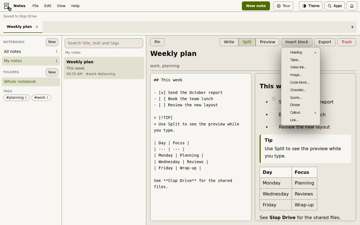
Task: Switch to Split mode
Action: (247, 42)
